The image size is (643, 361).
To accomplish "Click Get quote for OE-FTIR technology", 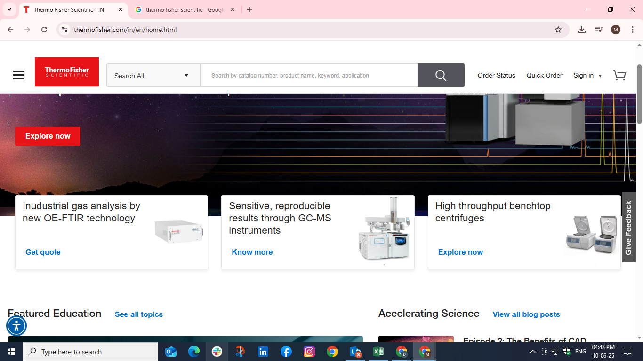I will (x=43, y=252).
